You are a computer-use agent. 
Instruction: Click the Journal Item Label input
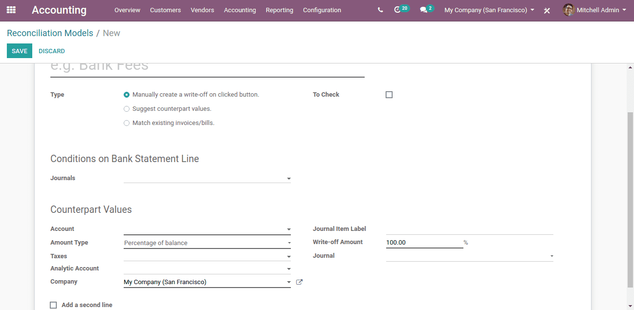[470, 229]
